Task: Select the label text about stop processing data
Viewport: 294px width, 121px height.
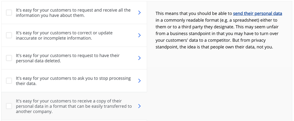Action: (x=73, y=81)
